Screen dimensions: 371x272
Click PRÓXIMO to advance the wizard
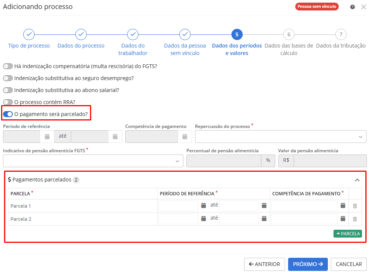coord(308,264)
